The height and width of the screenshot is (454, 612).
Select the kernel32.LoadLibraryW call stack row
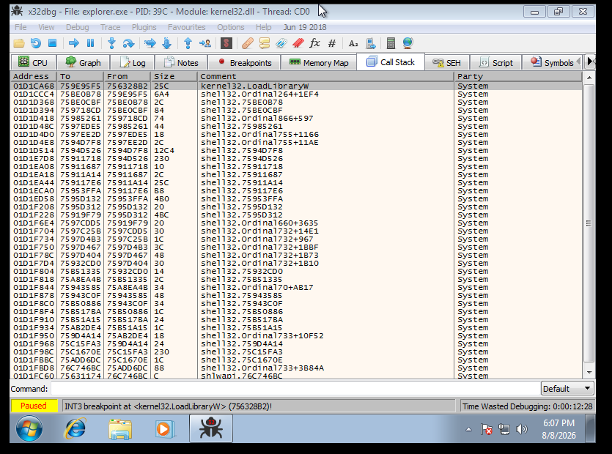point(296,86)
